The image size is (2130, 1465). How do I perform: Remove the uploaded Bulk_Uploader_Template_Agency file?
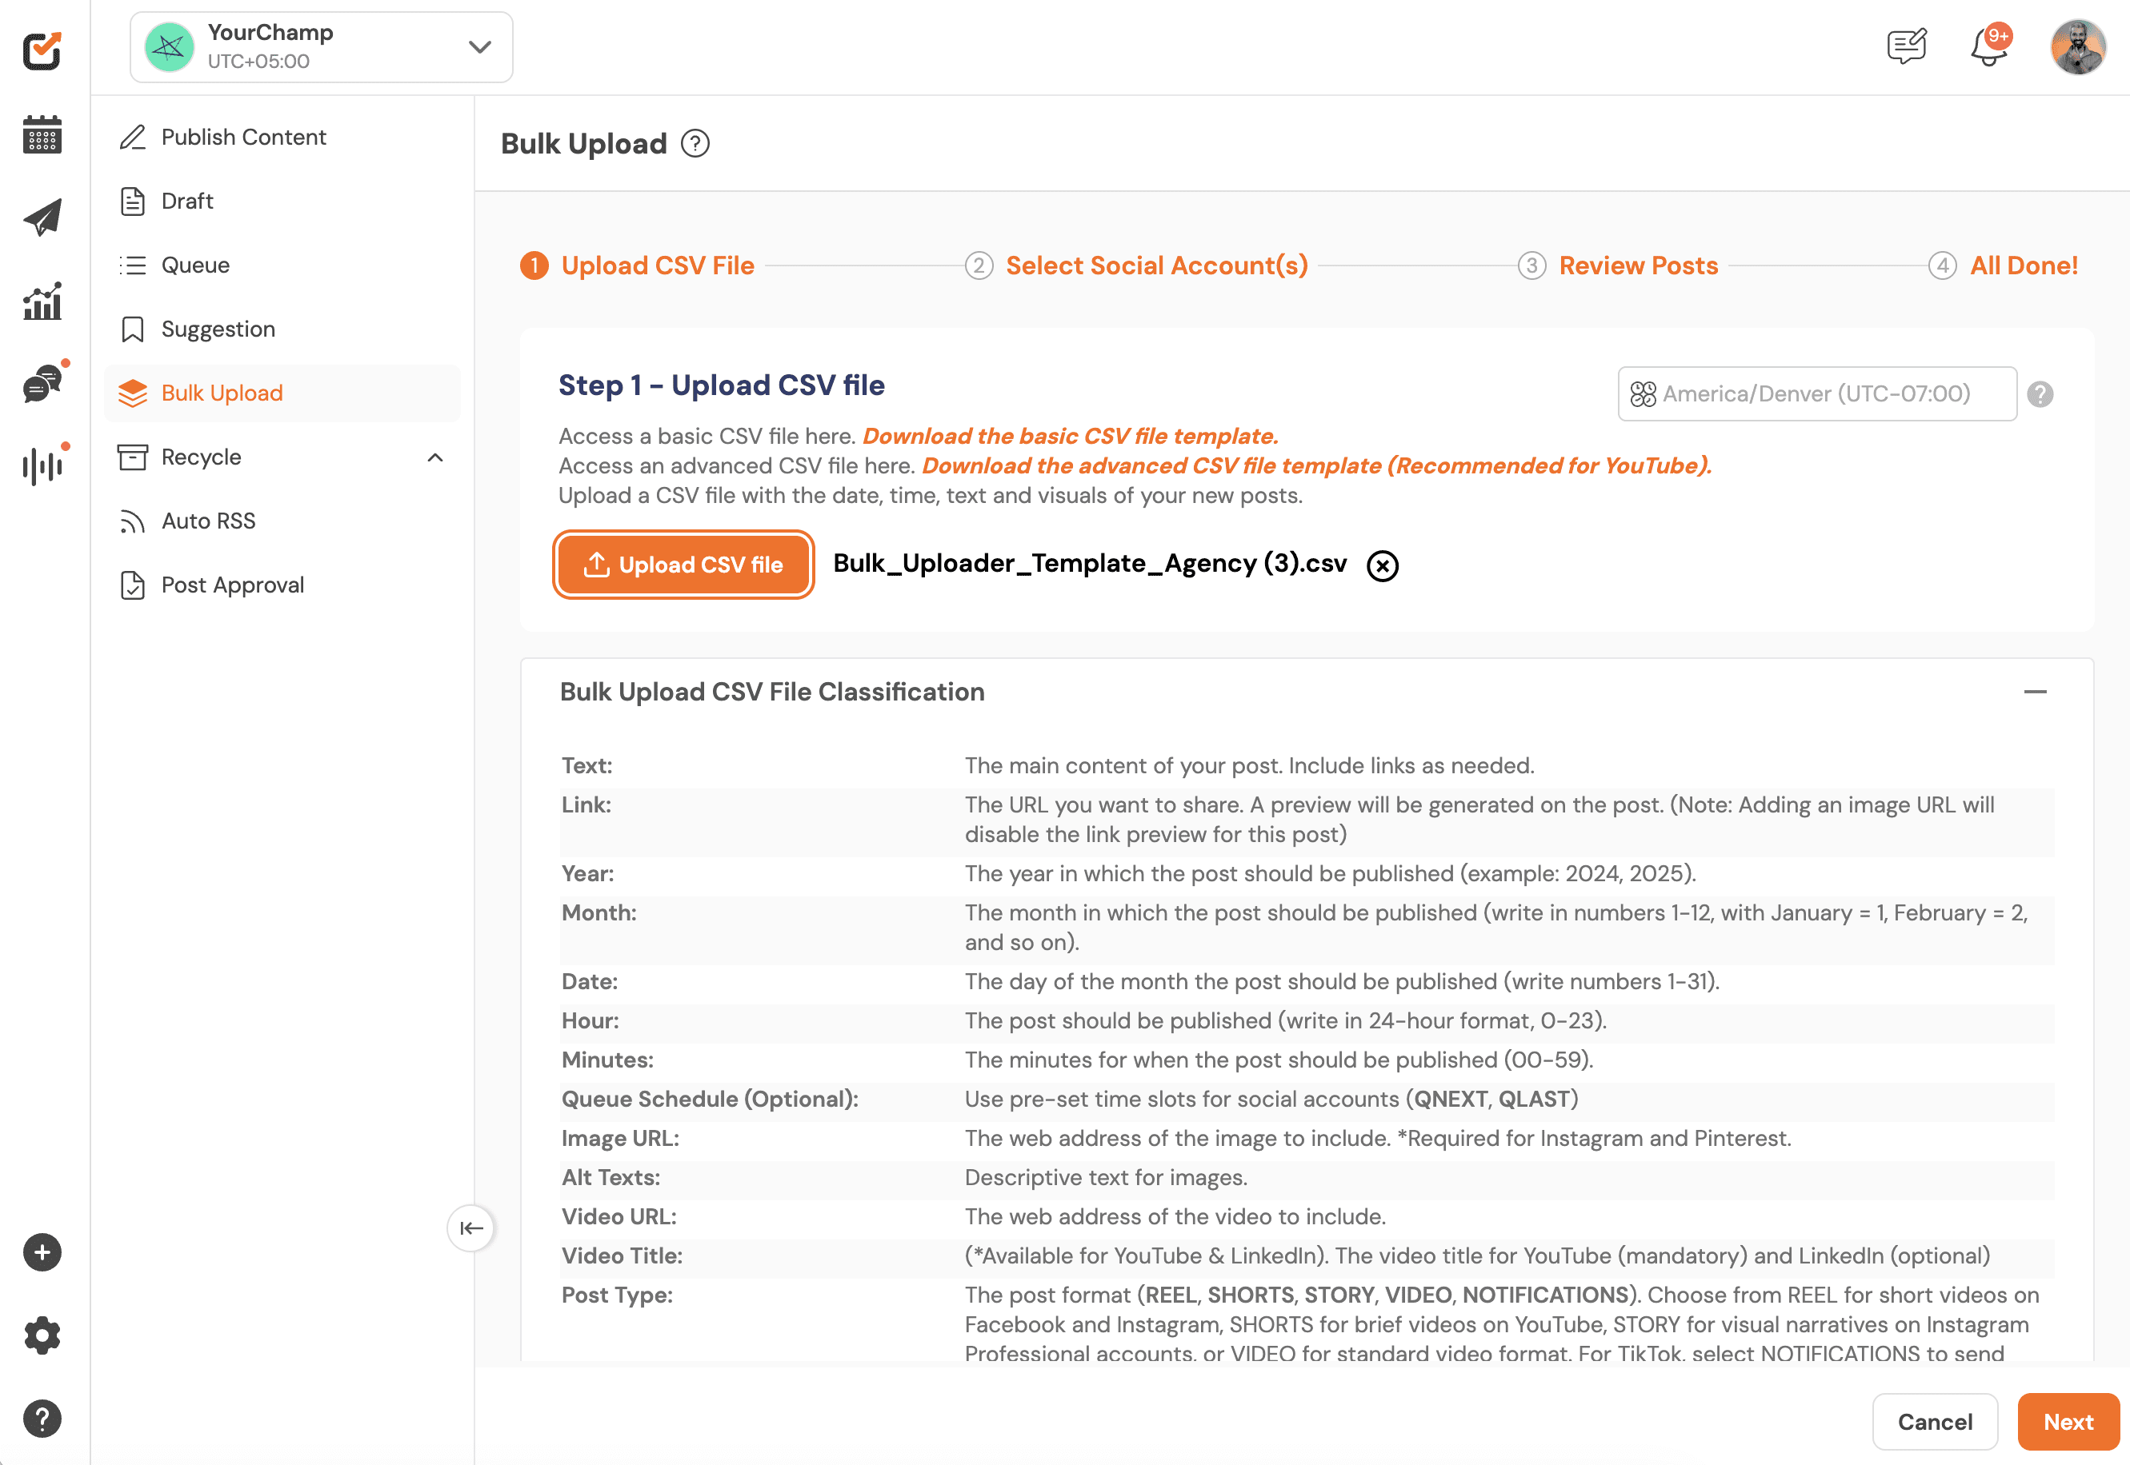coord(1381,565)
